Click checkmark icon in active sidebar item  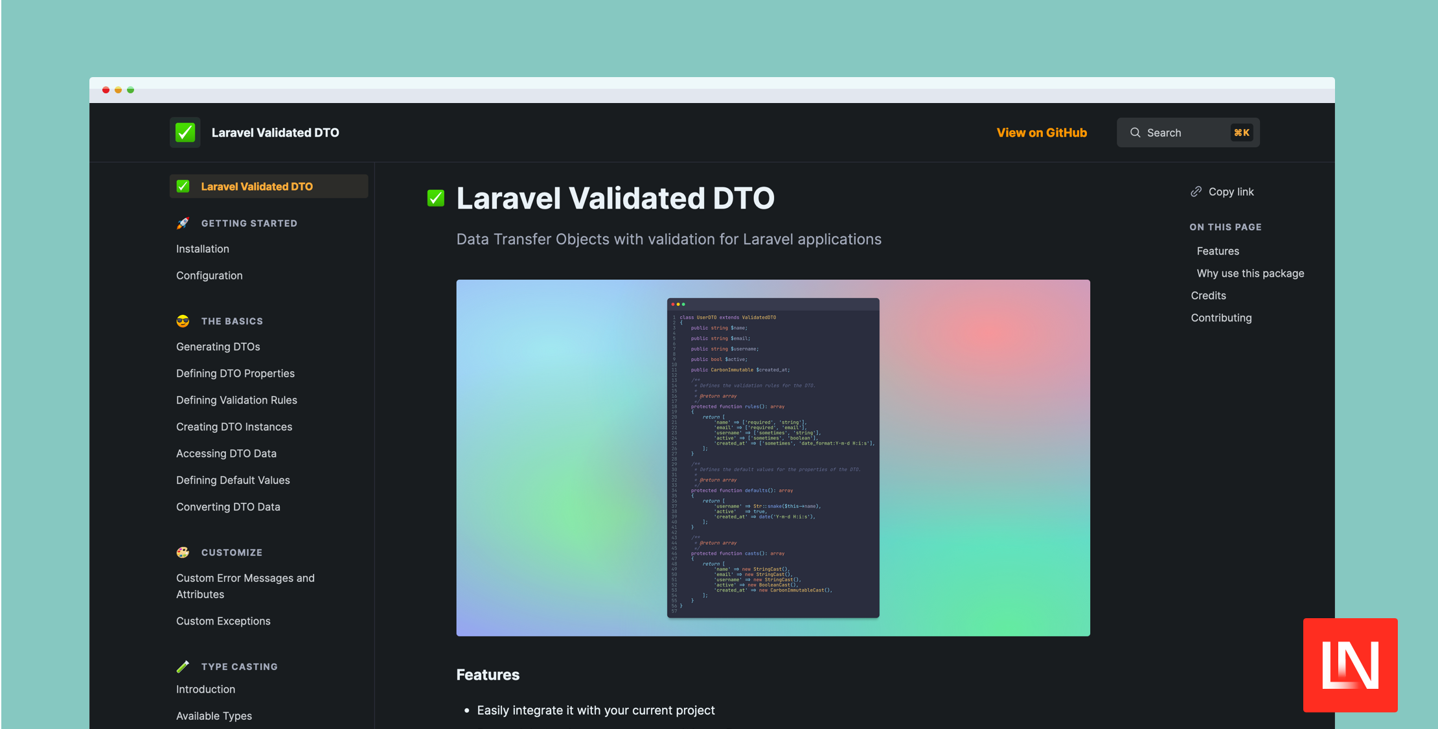click(x=183, y=187)
